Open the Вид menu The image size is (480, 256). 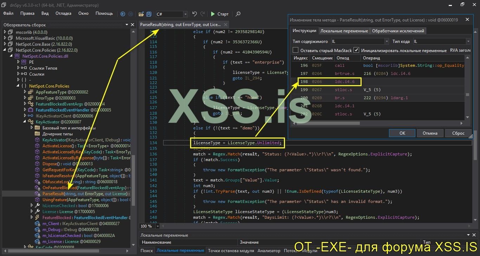click(45, 14)
